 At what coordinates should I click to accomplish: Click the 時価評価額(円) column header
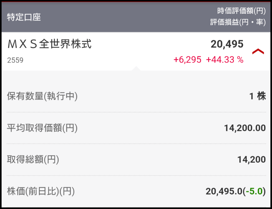pos(241,11)
